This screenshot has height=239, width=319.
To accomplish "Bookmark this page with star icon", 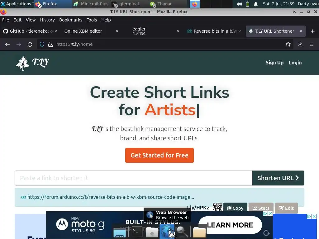I will coord(288,44).
